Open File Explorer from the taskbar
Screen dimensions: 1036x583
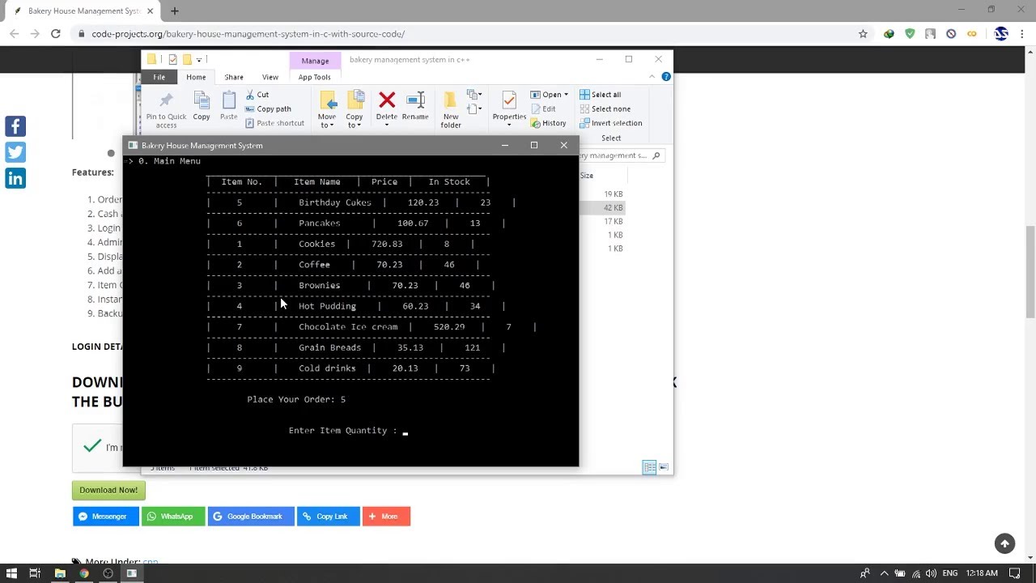pyautogui.click(x=60, y=573)
